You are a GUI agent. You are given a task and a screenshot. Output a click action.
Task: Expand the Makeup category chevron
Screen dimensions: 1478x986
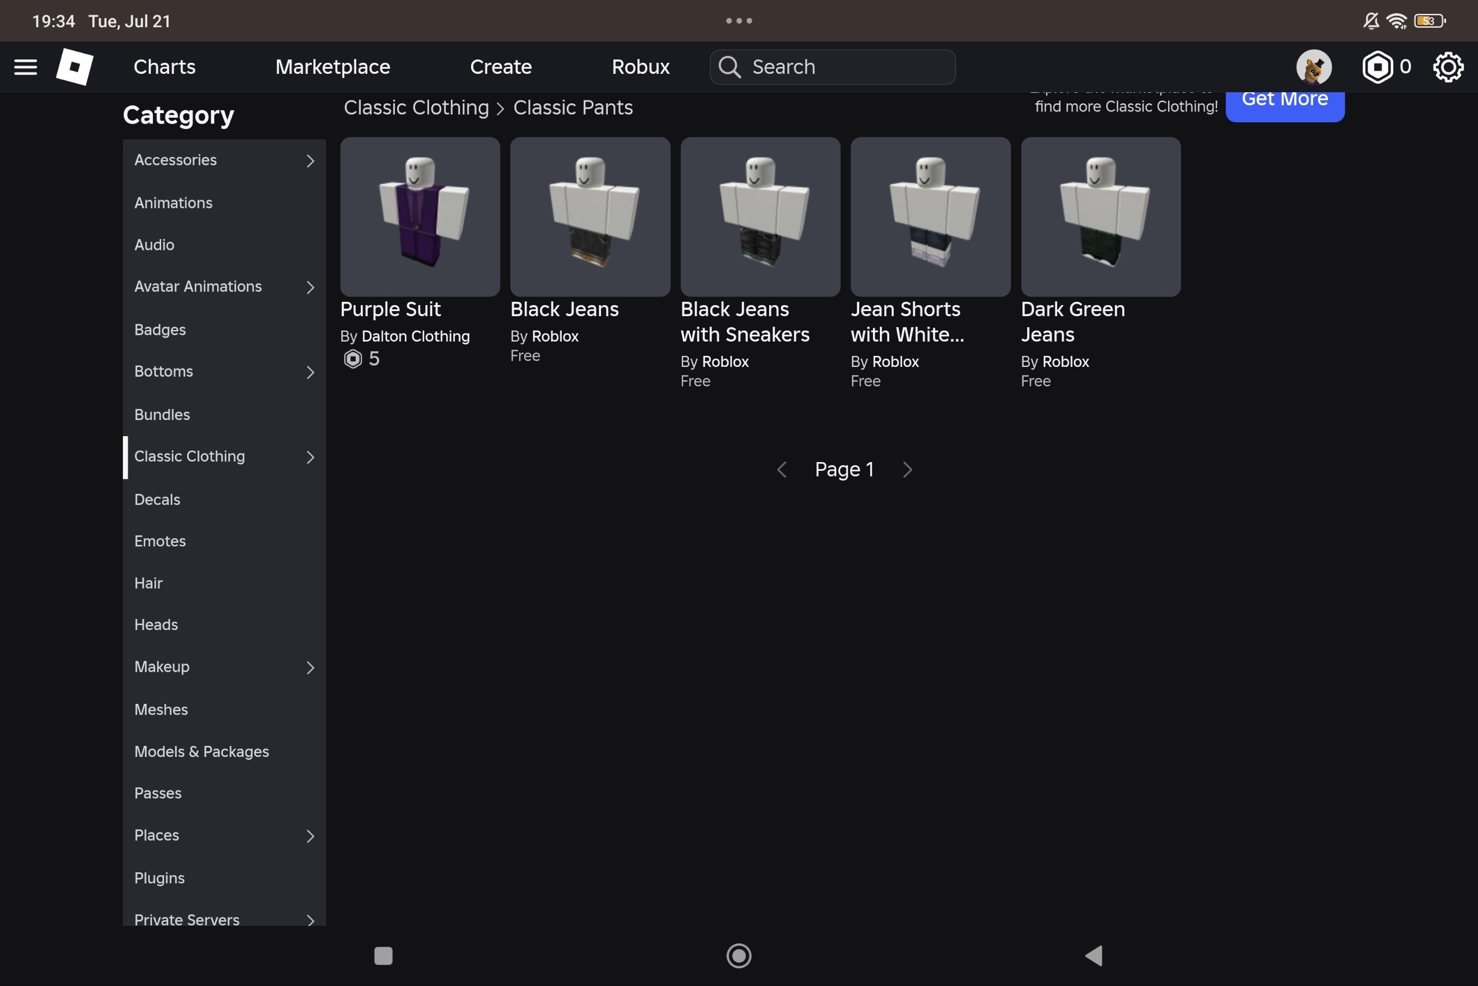[x=310, y=667]
